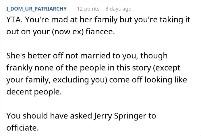
Task: Open the I_DOM_UR_PATRIARCHY user profile link
Action: [x=37, y=9]
